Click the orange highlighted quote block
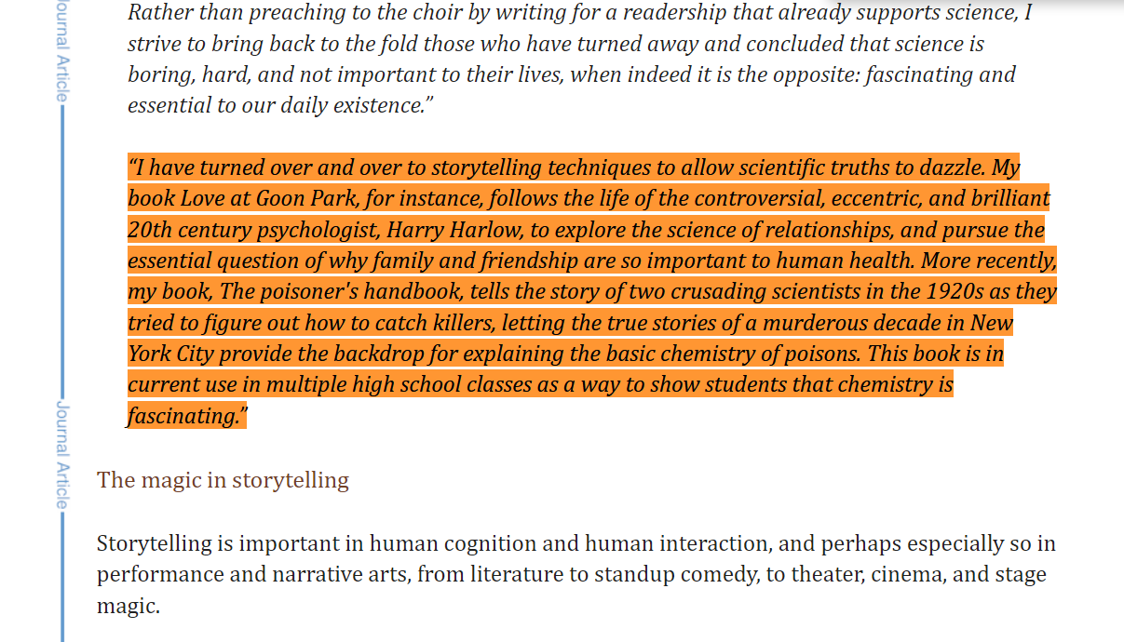The width and height of the screenshot is (1124, 642). point(592,291)
